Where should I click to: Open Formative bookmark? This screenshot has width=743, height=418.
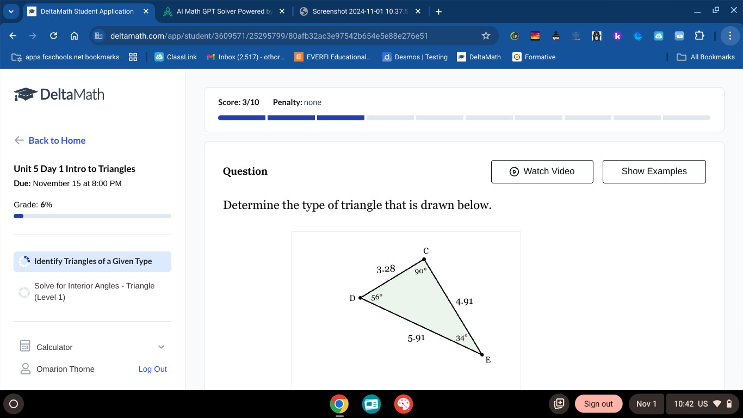click(x=534, y=57)
